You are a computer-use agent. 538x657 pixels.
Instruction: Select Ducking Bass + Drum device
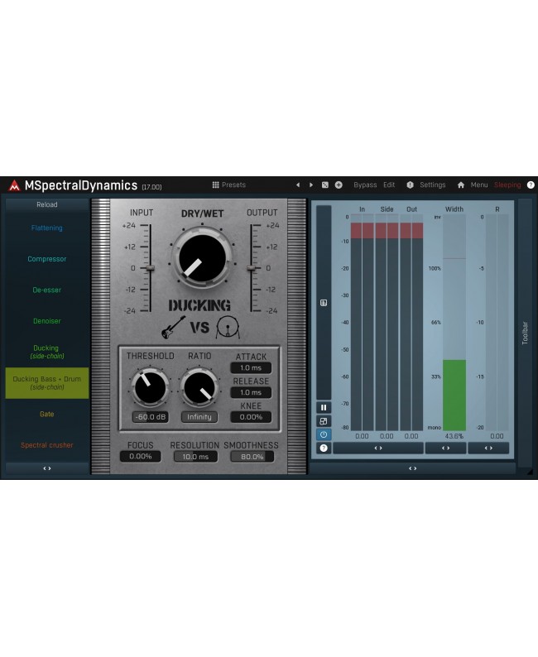(x=47, y=383)
